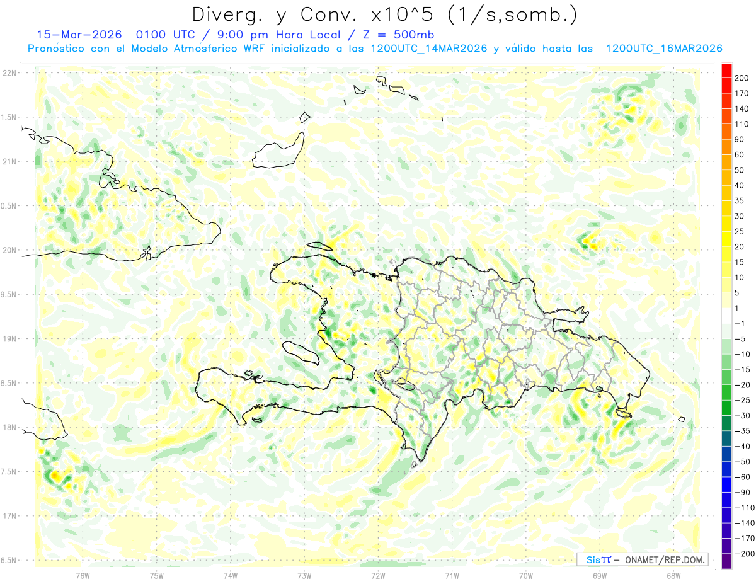Click the '-40' color scale value
756x584 pixels.
click(x=743, y=447)
